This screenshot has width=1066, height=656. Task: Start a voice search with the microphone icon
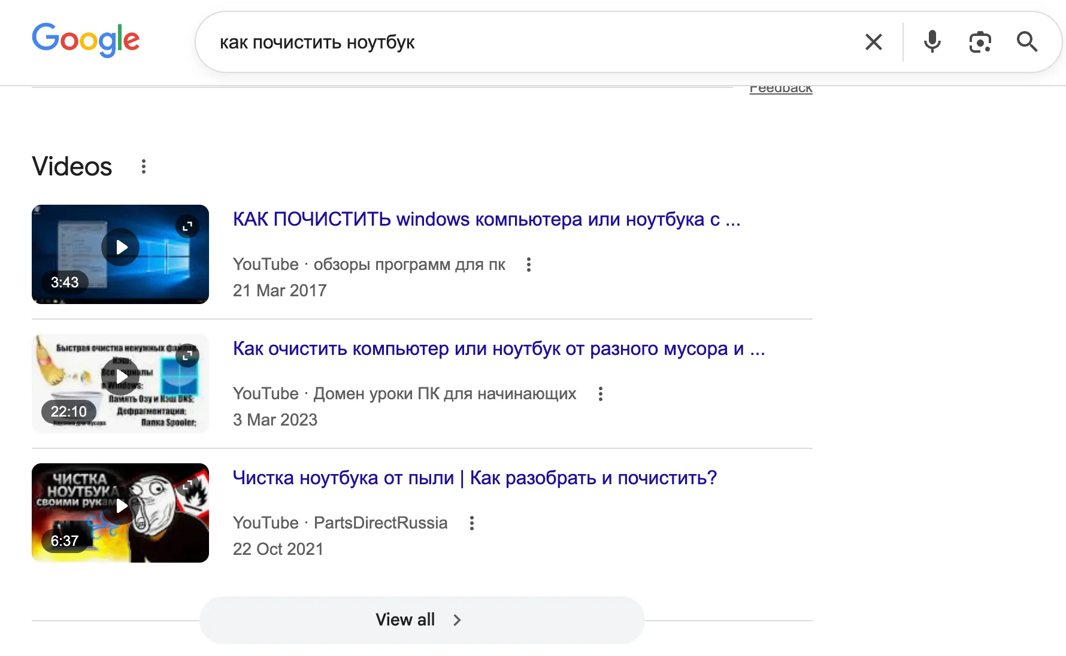[932, 42]
